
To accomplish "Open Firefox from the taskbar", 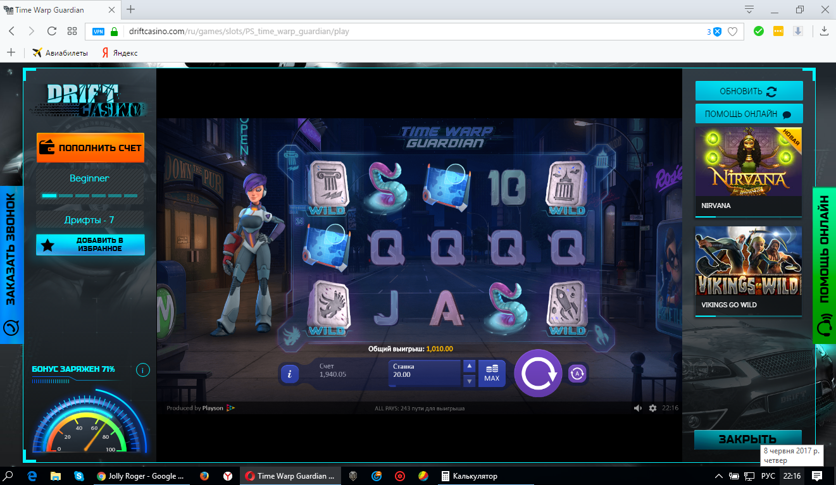I will click(204, 476).
